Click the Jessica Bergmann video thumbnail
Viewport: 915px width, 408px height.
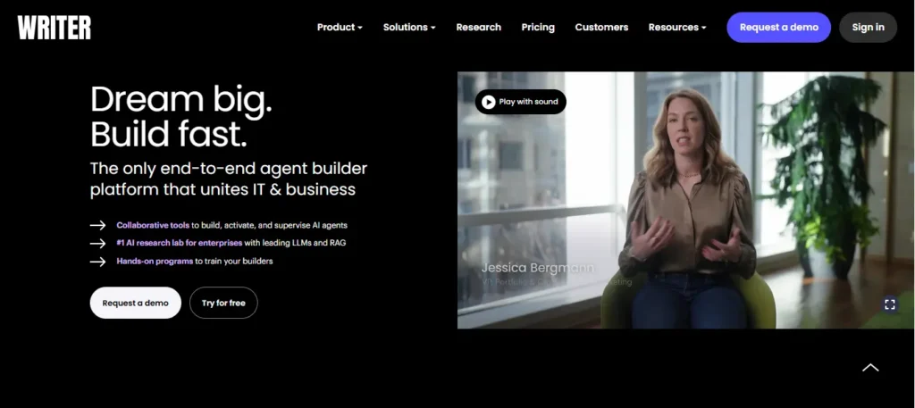[x=685, y=200]
